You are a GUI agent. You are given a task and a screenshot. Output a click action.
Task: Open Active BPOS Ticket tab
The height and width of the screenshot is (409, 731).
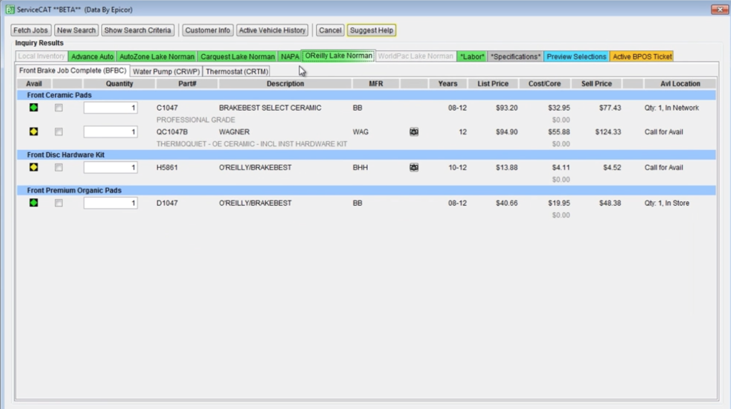[642, 56]
